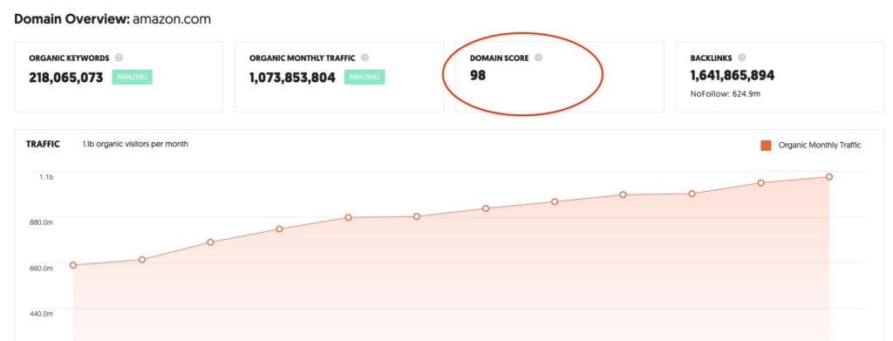
Task: Open the Backlinks help question-mark icon
Action: [742, 58]
